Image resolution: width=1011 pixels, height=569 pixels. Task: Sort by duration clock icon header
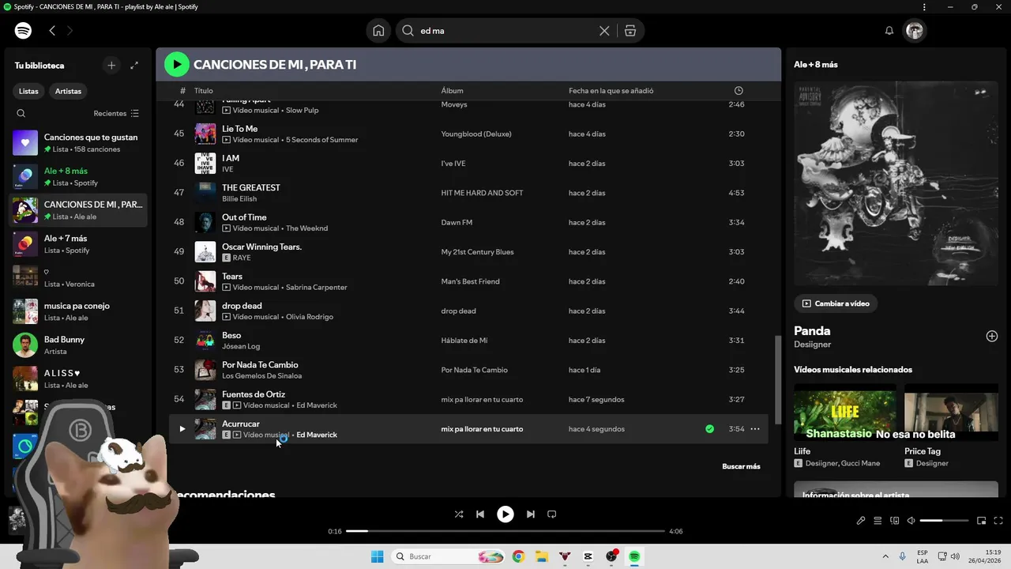(739, 91)
